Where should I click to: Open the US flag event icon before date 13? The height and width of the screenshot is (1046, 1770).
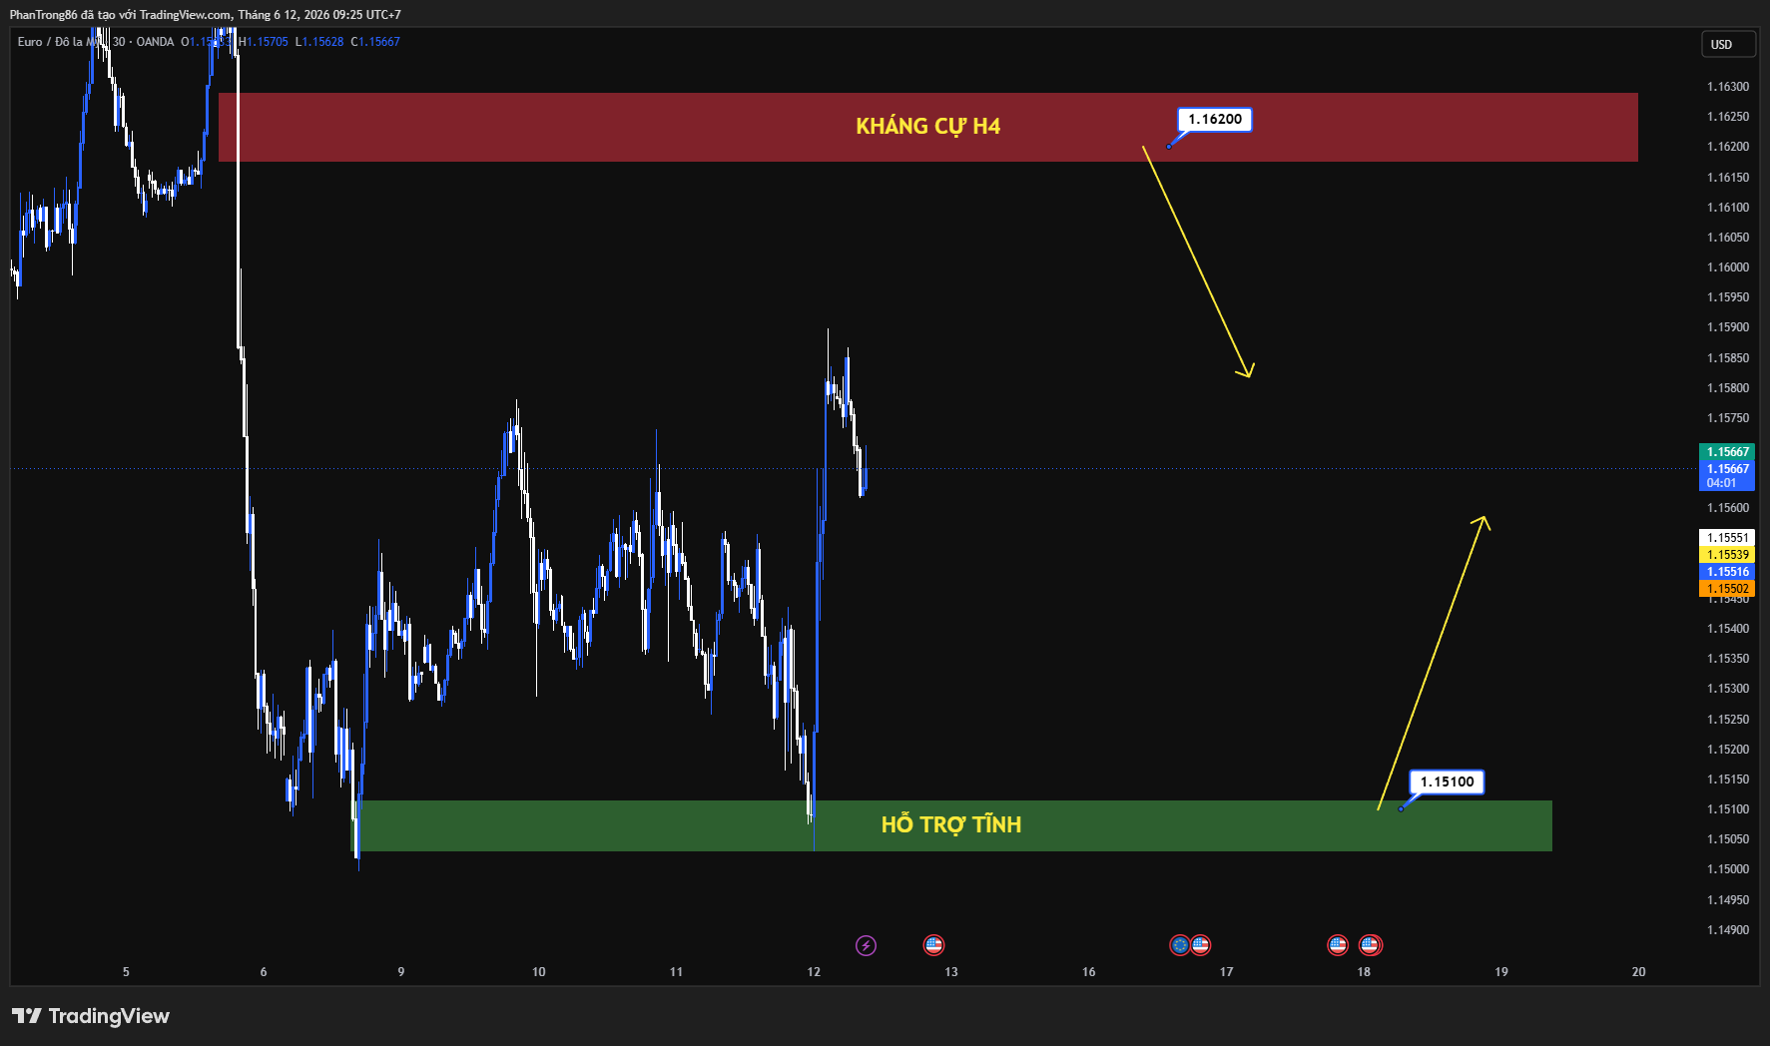pos(933,944)
